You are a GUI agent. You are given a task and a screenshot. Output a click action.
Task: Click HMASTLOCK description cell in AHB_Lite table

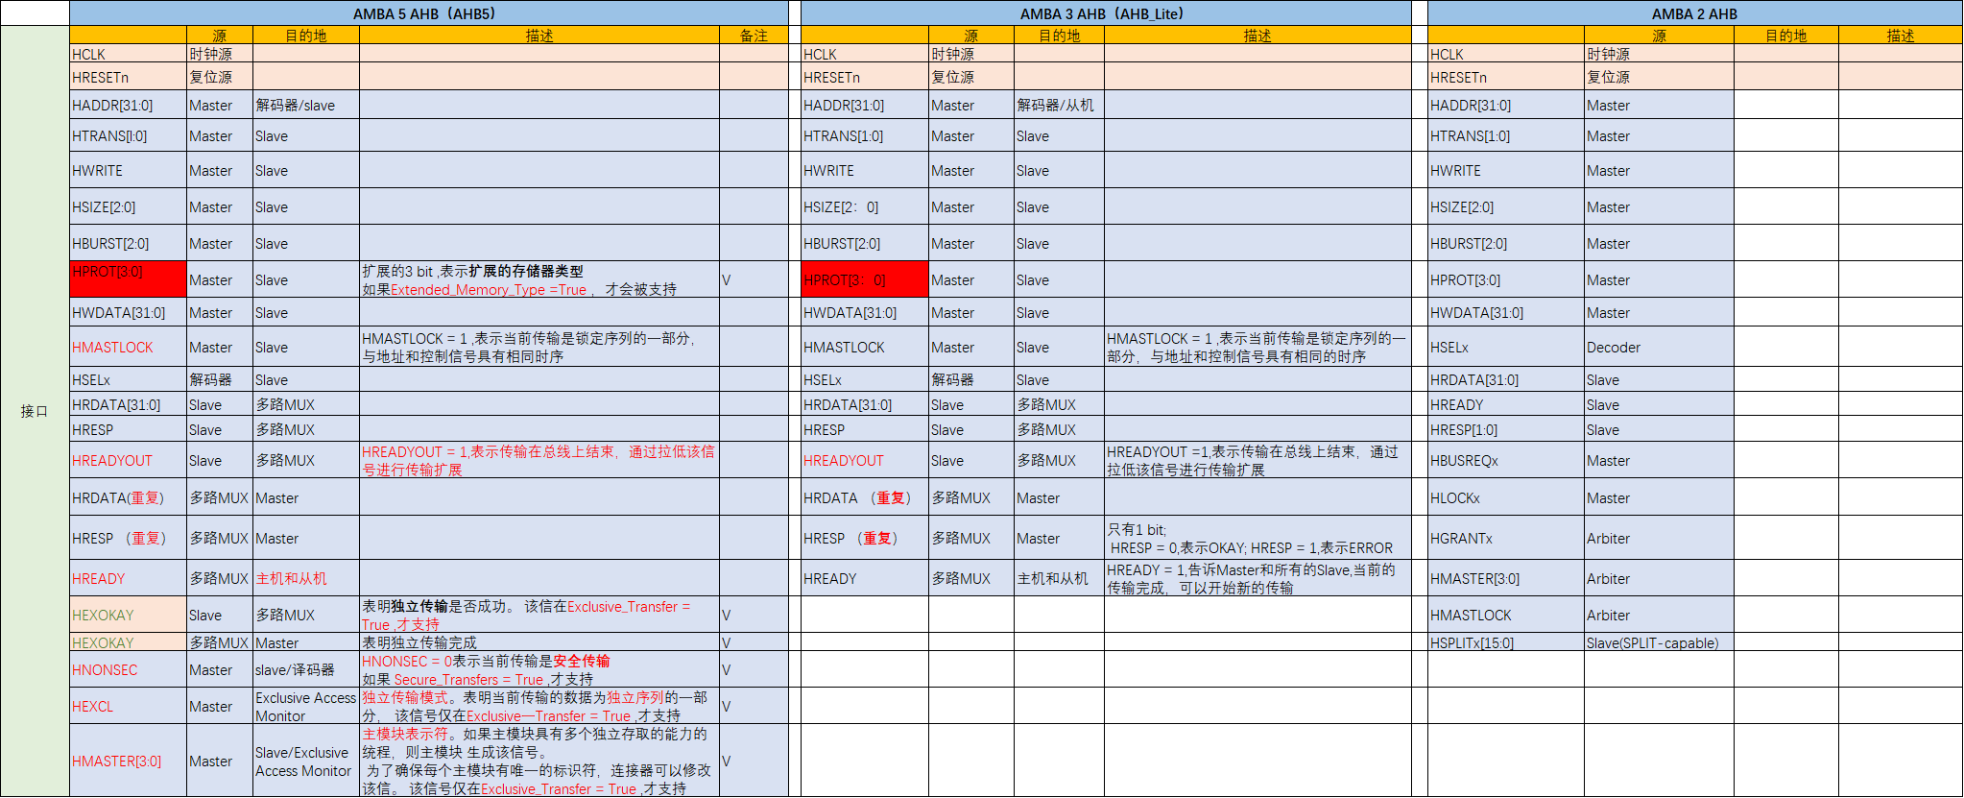click(1257, 347)
